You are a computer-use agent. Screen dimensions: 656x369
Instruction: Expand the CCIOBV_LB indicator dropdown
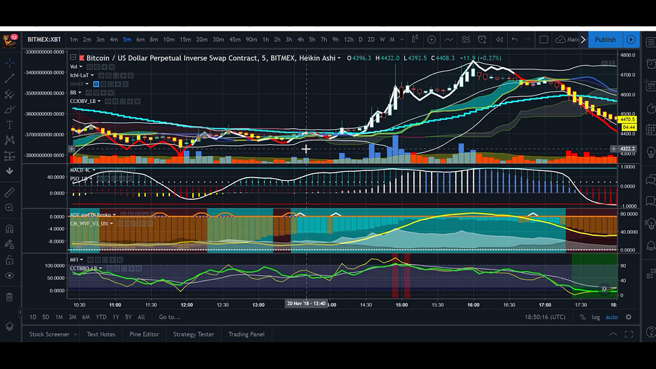[99, 101]
